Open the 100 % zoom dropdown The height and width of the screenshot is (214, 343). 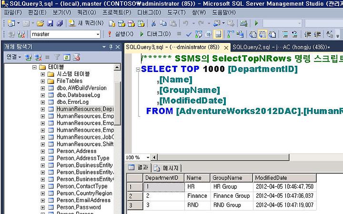[x=148, y=158]
